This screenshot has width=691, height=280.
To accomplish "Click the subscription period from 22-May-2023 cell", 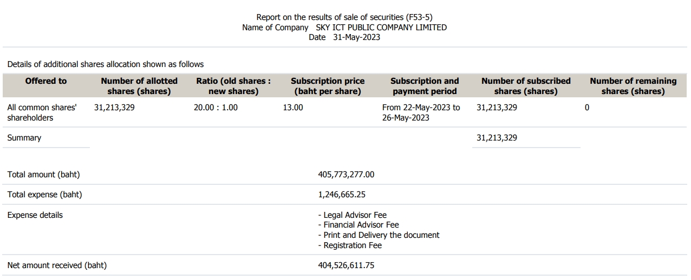I will pyautogui.click(x=421, y=112).
